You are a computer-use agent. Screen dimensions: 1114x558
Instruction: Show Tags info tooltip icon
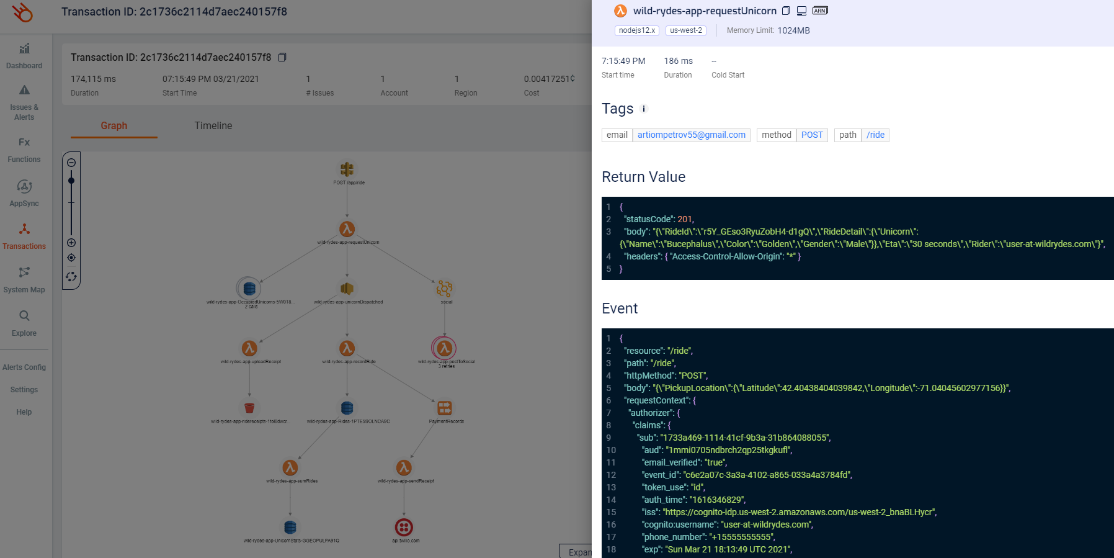pyautogui.click(x=644, y=109)
